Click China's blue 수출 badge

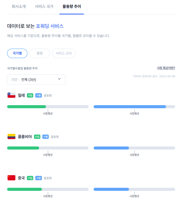pos(39,178)
